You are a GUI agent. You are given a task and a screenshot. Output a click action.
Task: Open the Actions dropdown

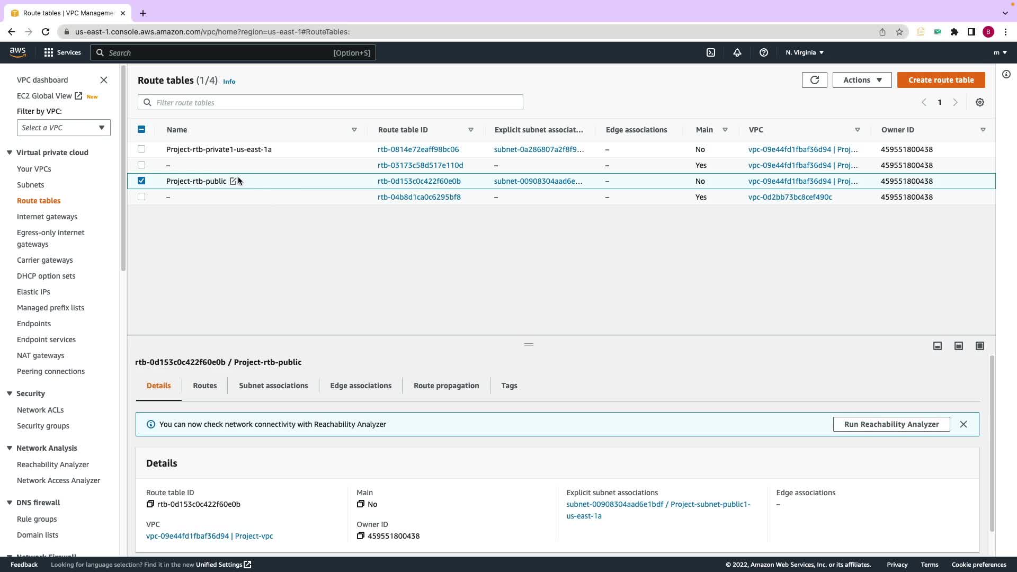point(862,80)
